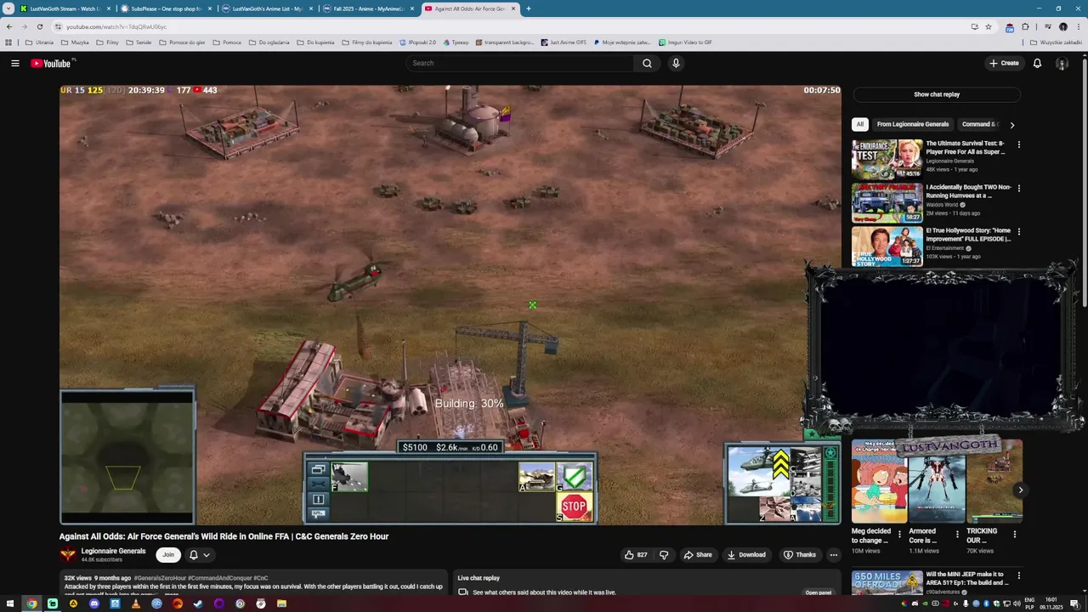Expand video description with more
This screenshot has width=1088, height=612.
(x=173, y=594)
